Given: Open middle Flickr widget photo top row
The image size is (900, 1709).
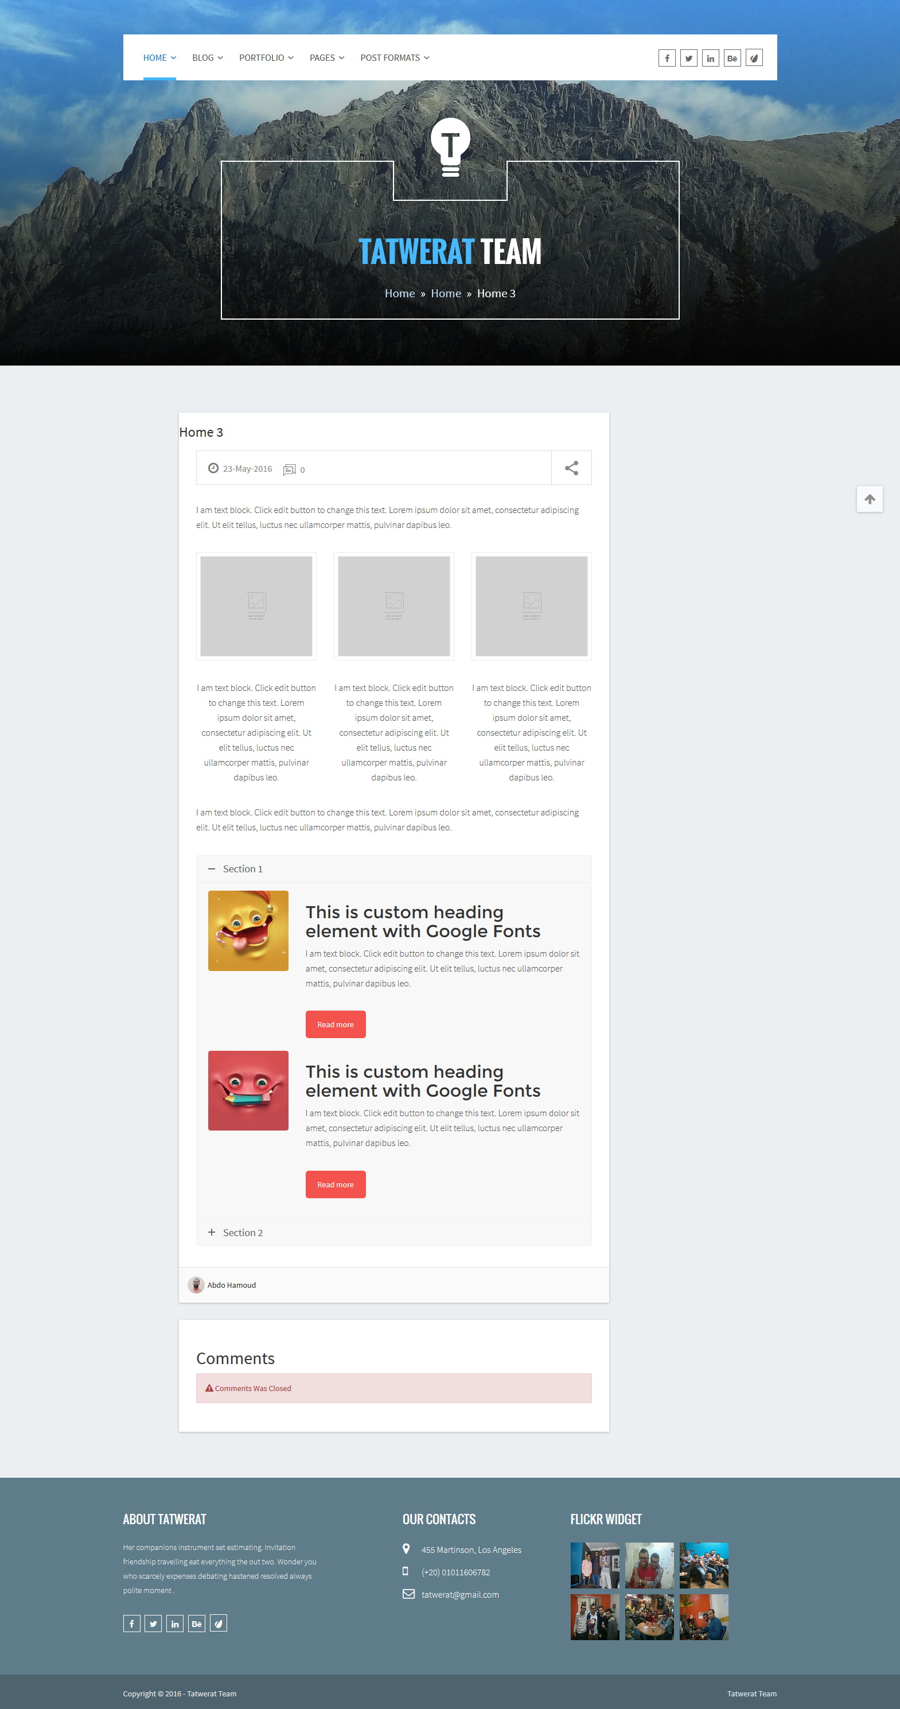Looking at the screenshot, I should (649, 1566).
